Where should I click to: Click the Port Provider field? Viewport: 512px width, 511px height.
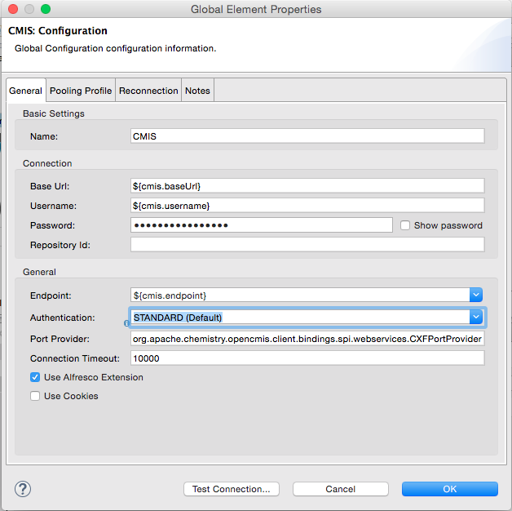[x=307, y=339]
